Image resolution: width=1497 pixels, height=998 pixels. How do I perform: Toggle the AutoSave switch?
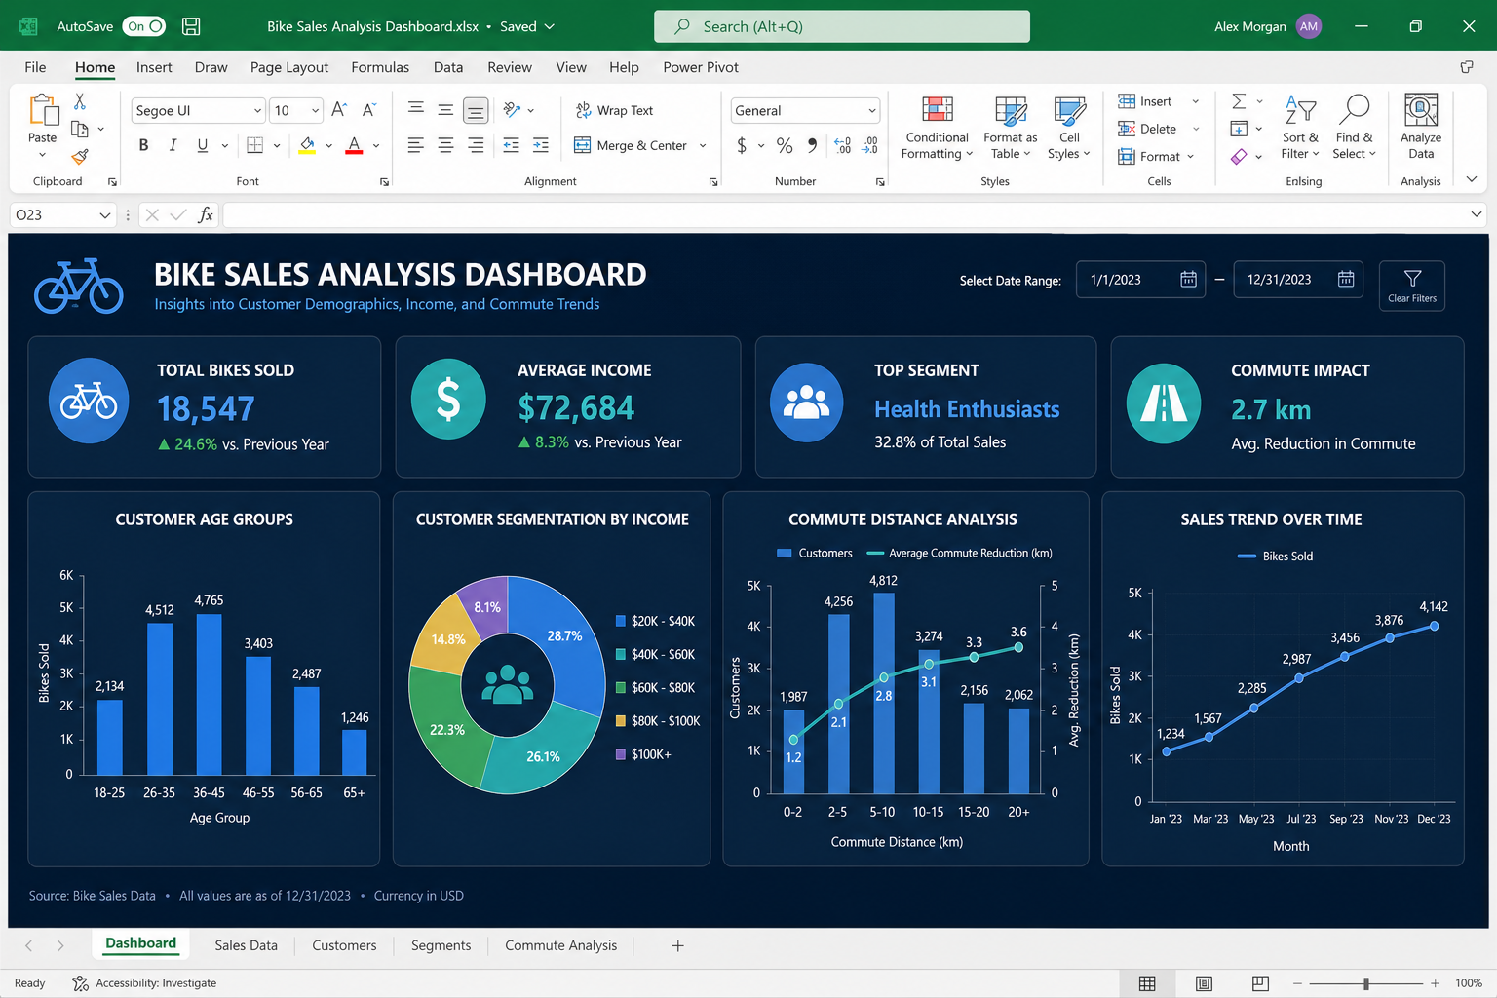point(144,26)
